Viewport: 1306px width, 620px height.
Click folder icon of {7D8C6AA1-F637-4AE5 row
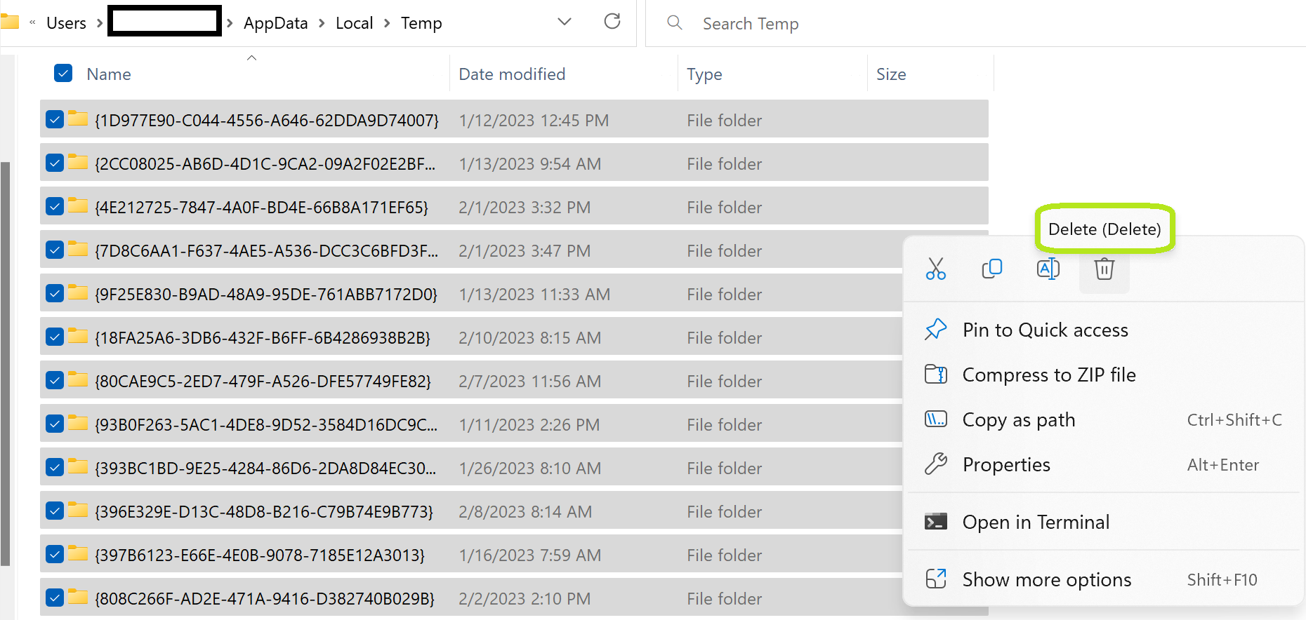click(78, 249)
